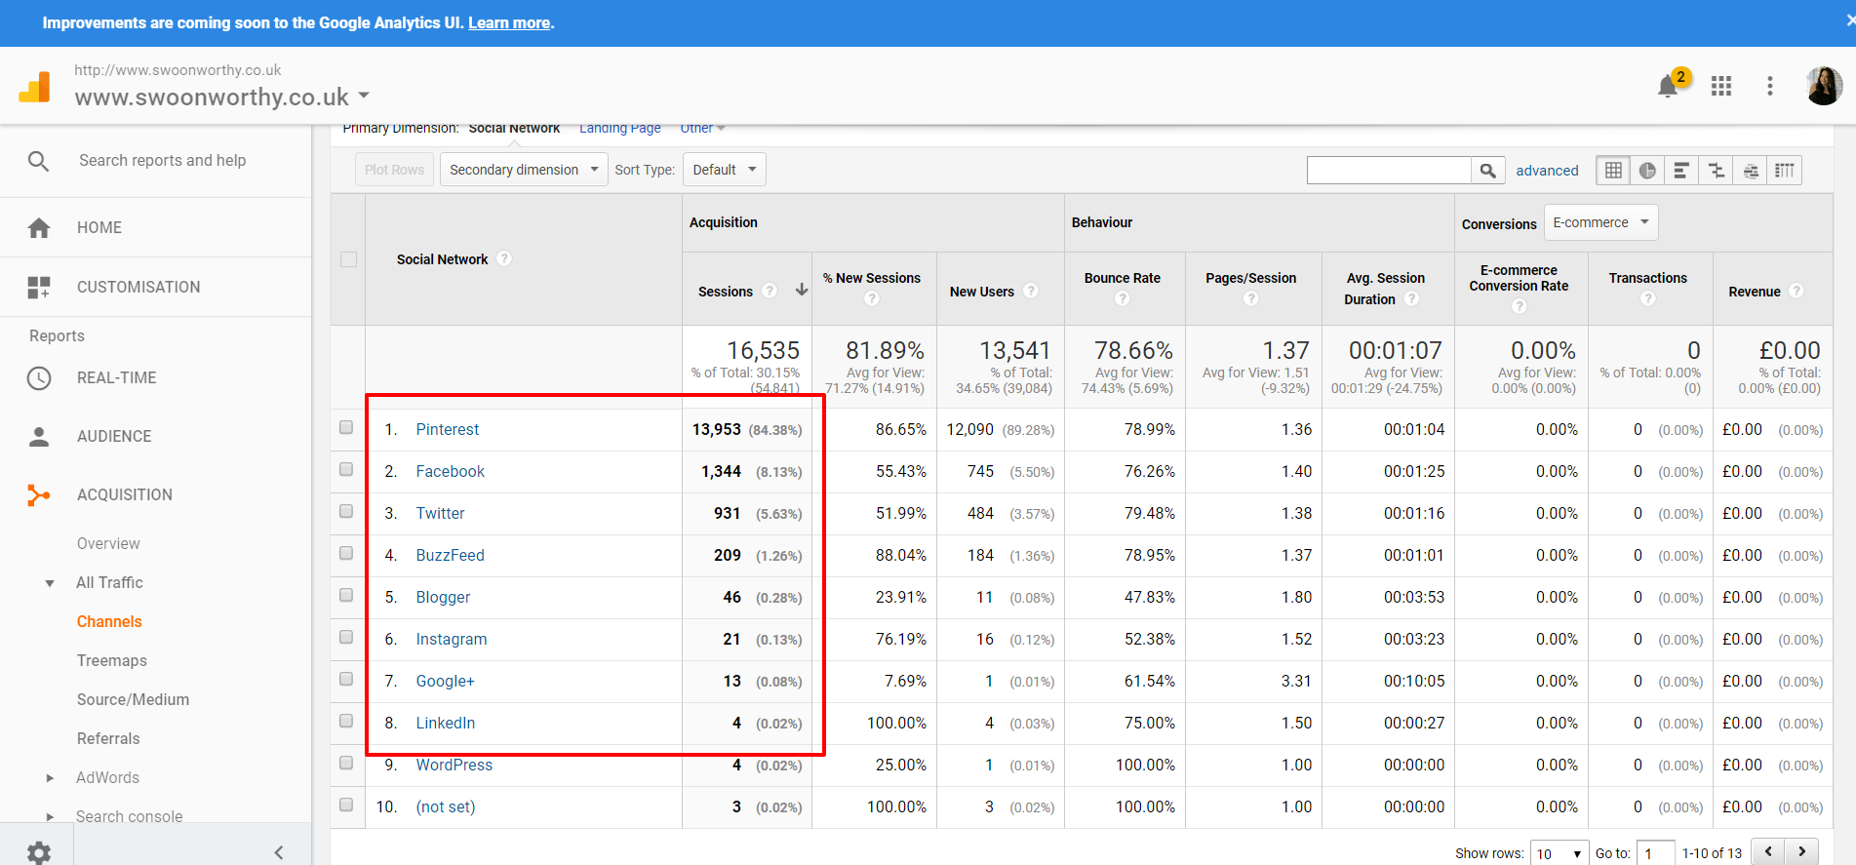Select the data table view icon
The height and width of the screenshot is (865, 1856).
pos(1613,171)
